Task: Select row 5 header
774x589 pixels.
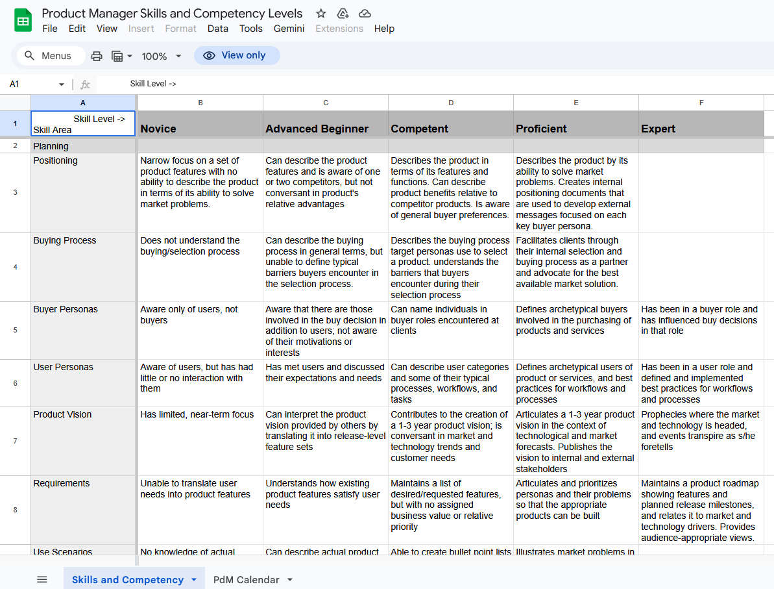Action: coord(16,330)
